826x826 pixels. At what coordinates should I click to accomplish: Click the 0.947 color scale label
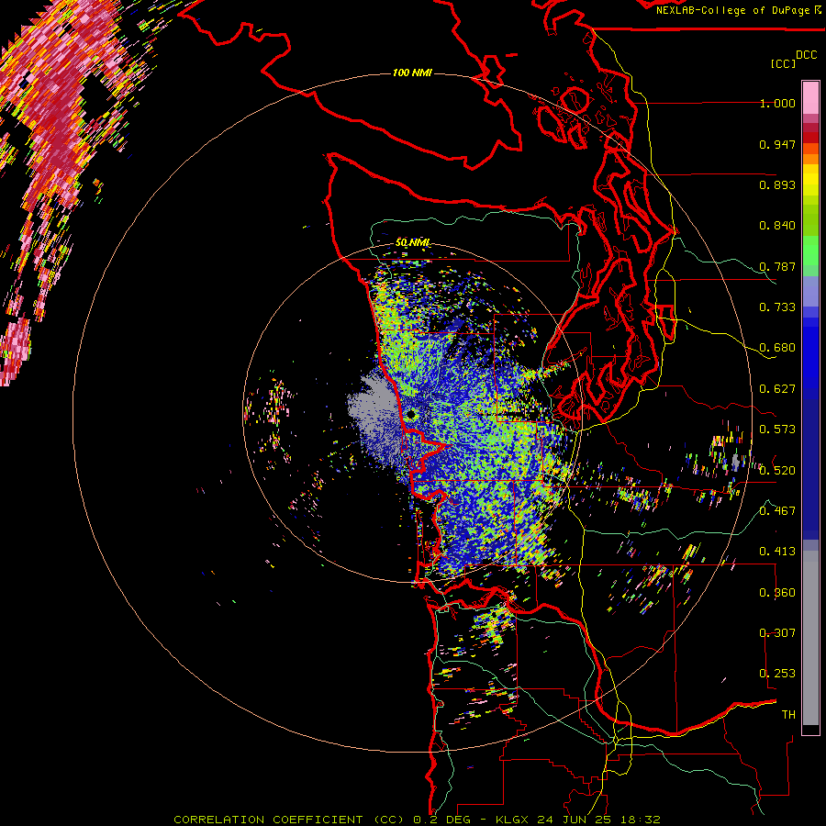pos(777,144)
